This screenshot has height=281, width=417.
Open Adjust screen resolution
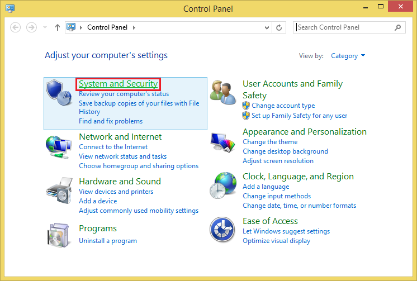[x=278, y=161]
